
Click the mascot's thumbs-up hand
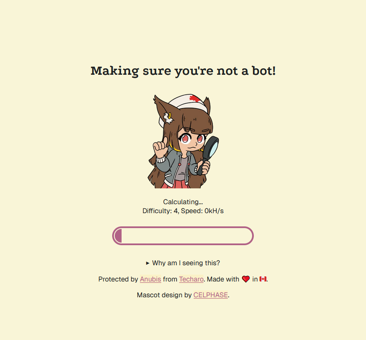click(160, 147)
